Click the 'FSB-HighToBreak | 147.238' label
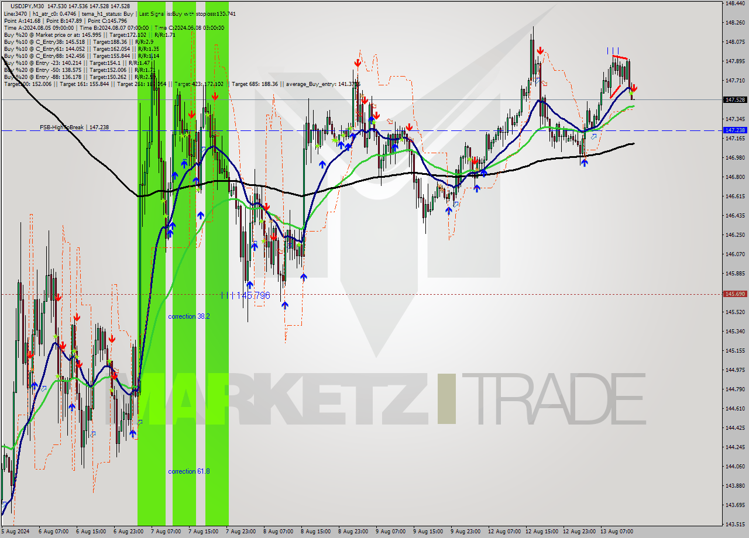This screenshot has height=538, width=749. [x=74, y=127]
